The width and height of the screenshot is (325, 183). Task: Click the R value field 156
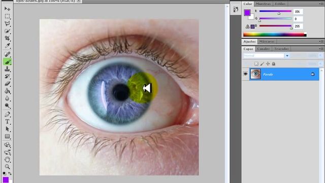click(298, 12)
